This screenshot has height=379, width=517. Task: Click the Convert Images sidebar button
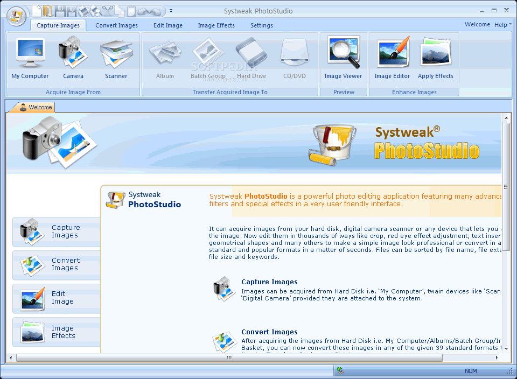coord(57,265)
